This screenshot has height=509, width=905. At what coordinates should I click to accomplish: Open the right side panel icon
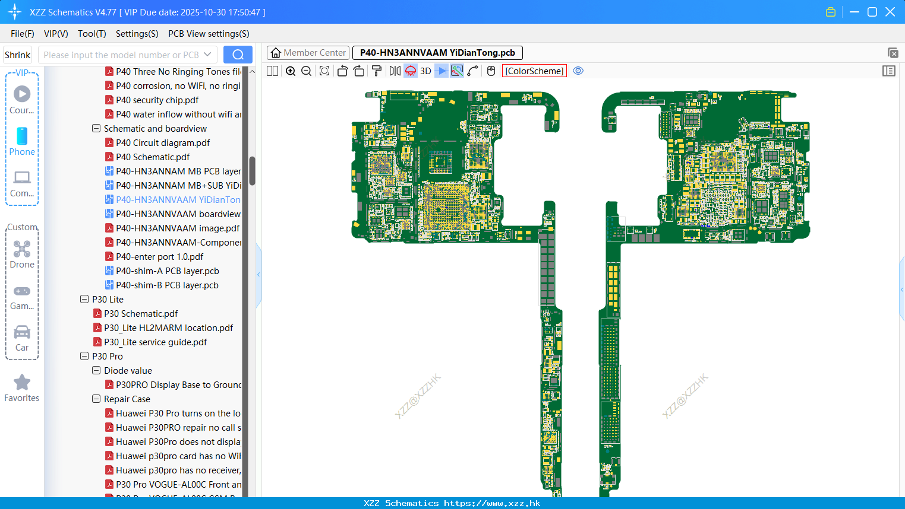(889, 71)
